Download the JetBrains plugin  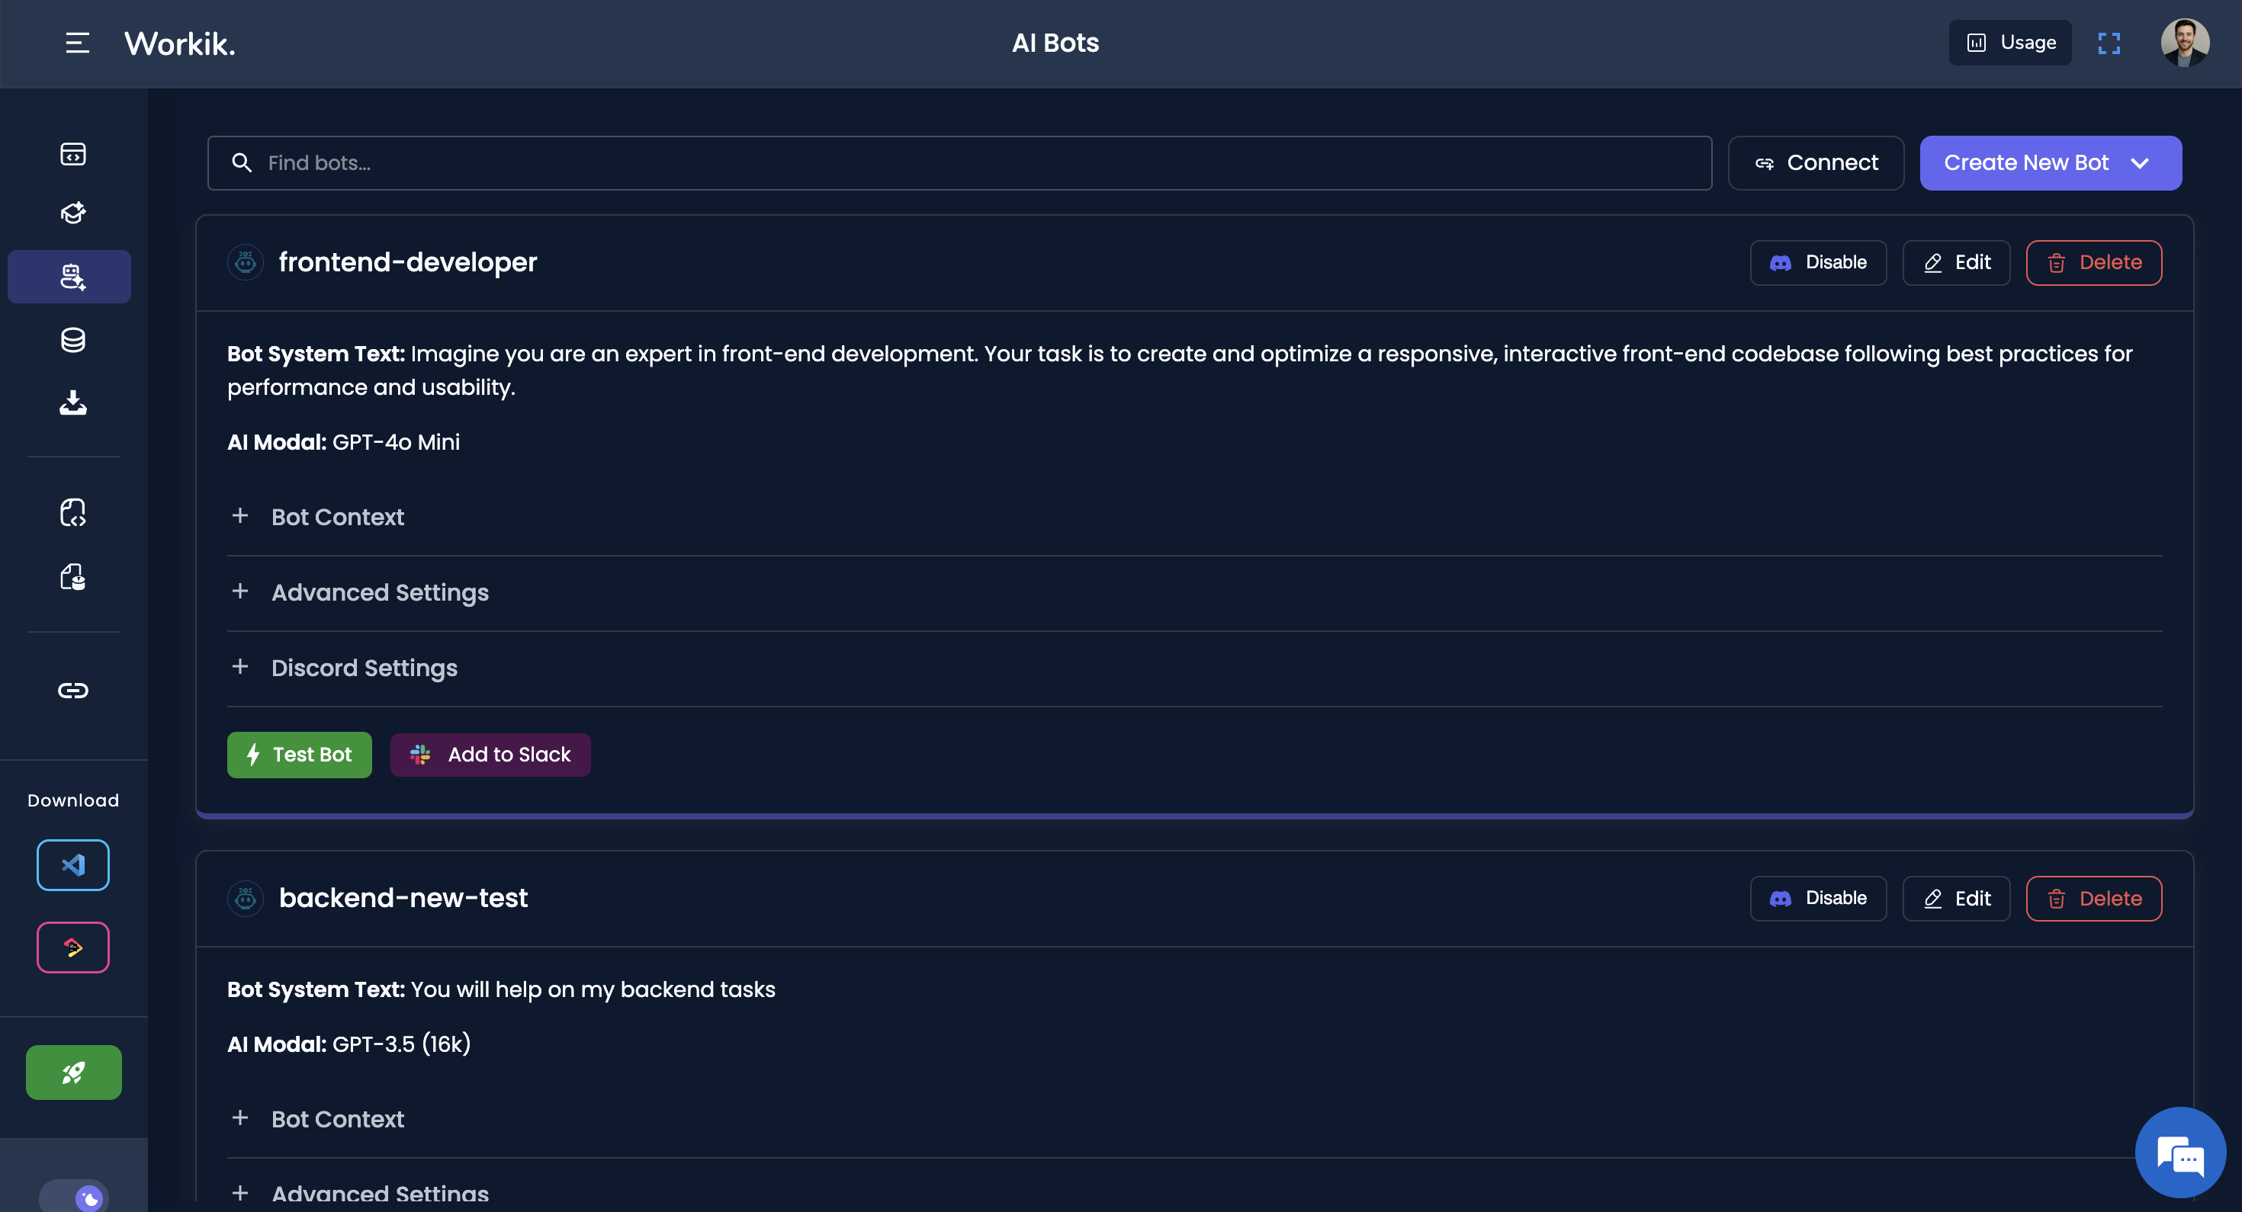pyautogui.click(x=73, y=947)
